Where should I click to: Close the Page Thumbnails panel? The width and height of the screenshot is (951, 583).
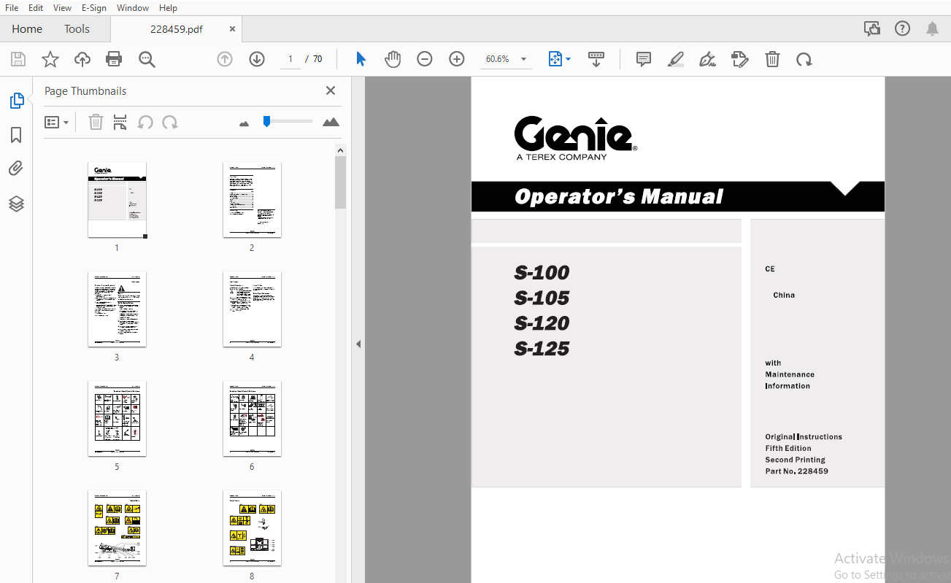pyautogui.click(x=331, y=90)
